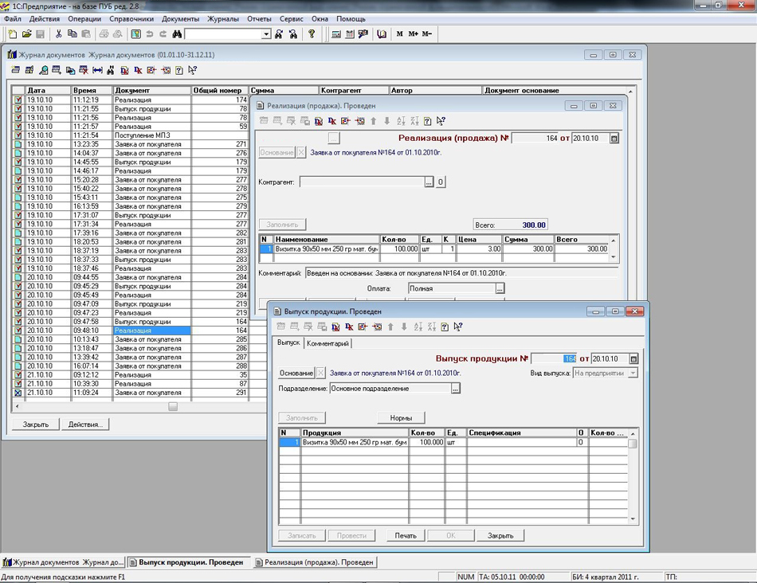The image size is (757, 583).
Task: Open the Отчеты menu
Action: point(259,18)
